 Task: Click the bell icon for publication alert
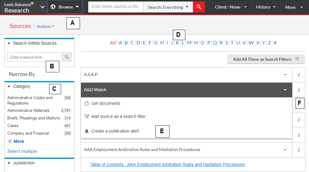[x=86, y=131]
